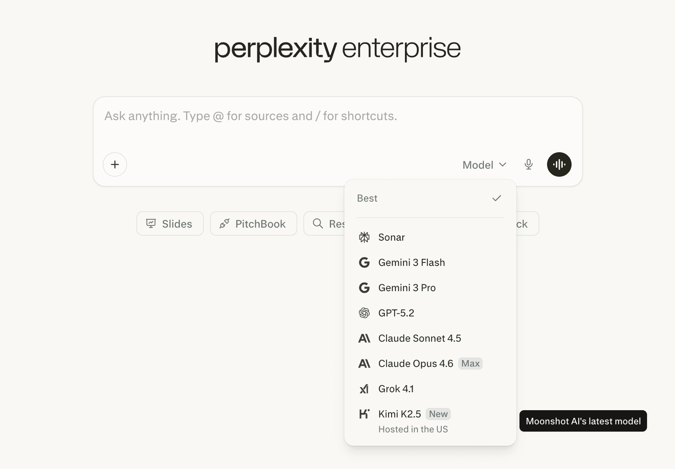Focus the Ask anything input field

337,123
